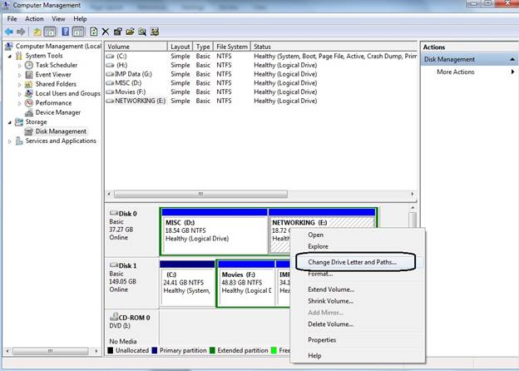Sort by the File System column header
The height and width of the screenshot is (371, 519).
click(x=232, y=47)
